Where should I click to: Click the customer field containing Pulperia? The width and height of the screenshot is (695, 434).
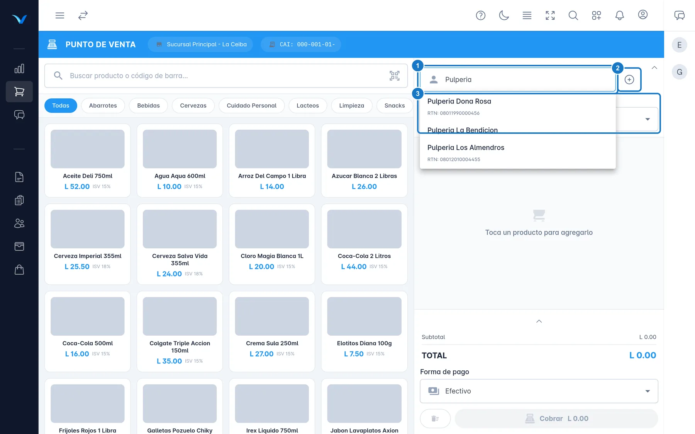coord(517,79)
